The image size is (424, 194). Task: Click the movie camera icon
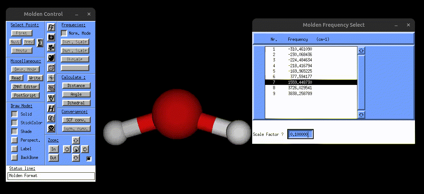[x=51, y=47]
